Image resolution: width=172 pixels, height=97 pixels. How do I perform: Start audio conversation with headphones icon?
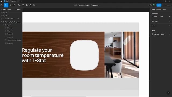point(150,5)
